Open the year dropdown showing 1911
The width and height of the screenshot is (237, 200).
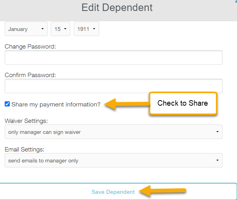click(x=86, y=29)
